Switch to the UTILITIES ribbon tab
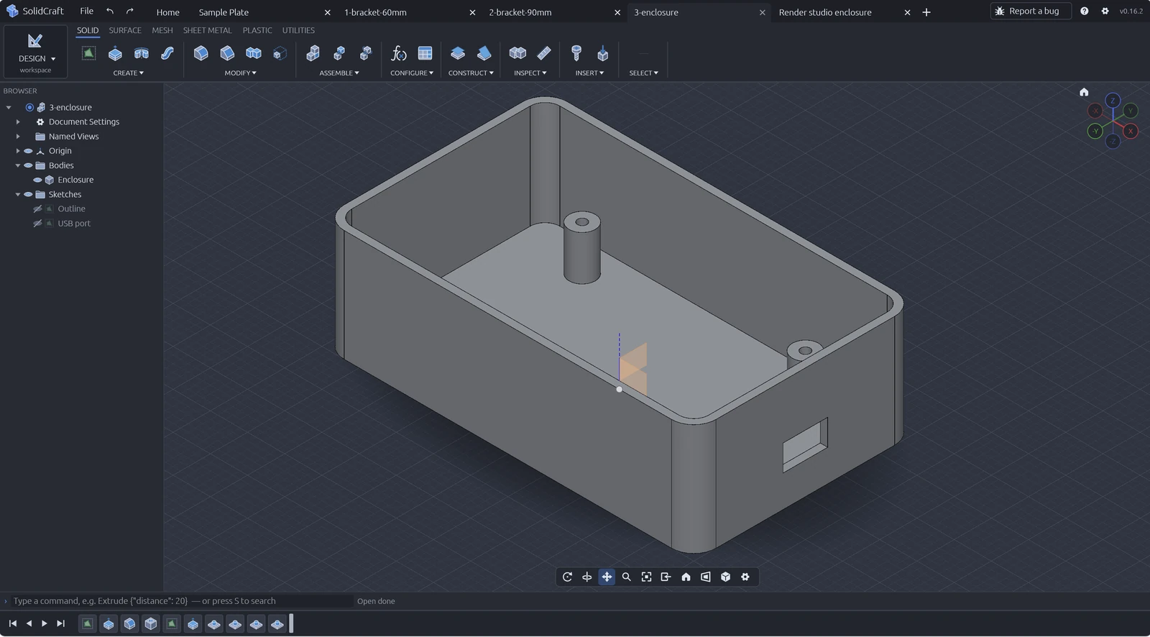Viewport: 1150px width, 637px height. [298, 30]
